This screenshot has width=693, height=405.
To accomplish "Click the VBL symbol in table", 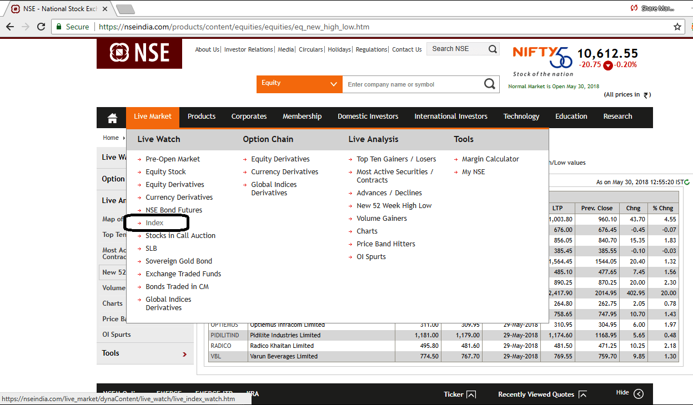I will (x=216, y=356).
